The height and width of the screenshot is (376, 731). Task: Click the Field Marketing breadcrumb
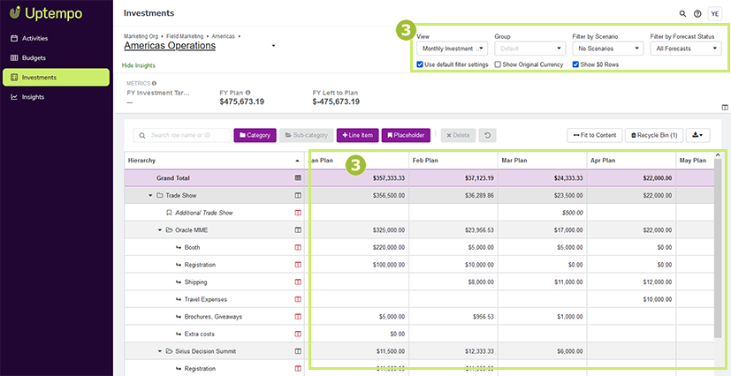(185, 36)
